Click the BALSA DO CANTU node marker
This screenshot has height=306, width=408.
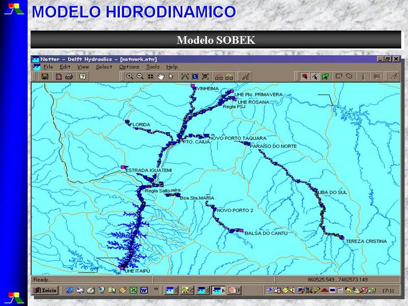[x=241, y=231]
